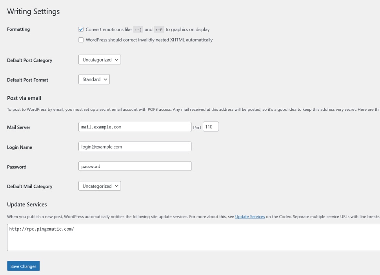The image size is (380, 275).
Task: Click the Update Services section heading
Action: [27, 204]
